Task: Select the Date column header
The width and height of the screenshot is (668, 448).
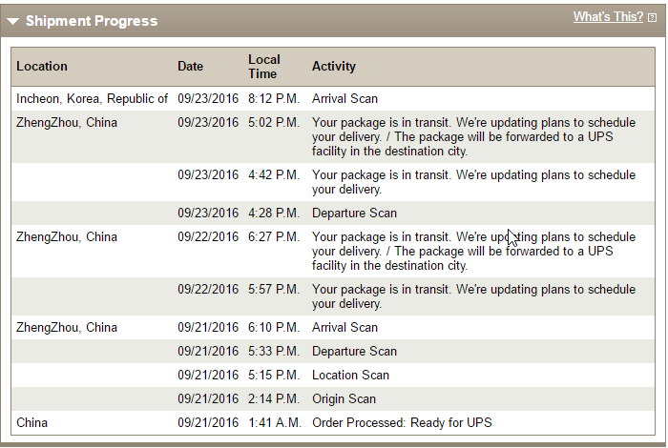Action: tap(191, 67)
